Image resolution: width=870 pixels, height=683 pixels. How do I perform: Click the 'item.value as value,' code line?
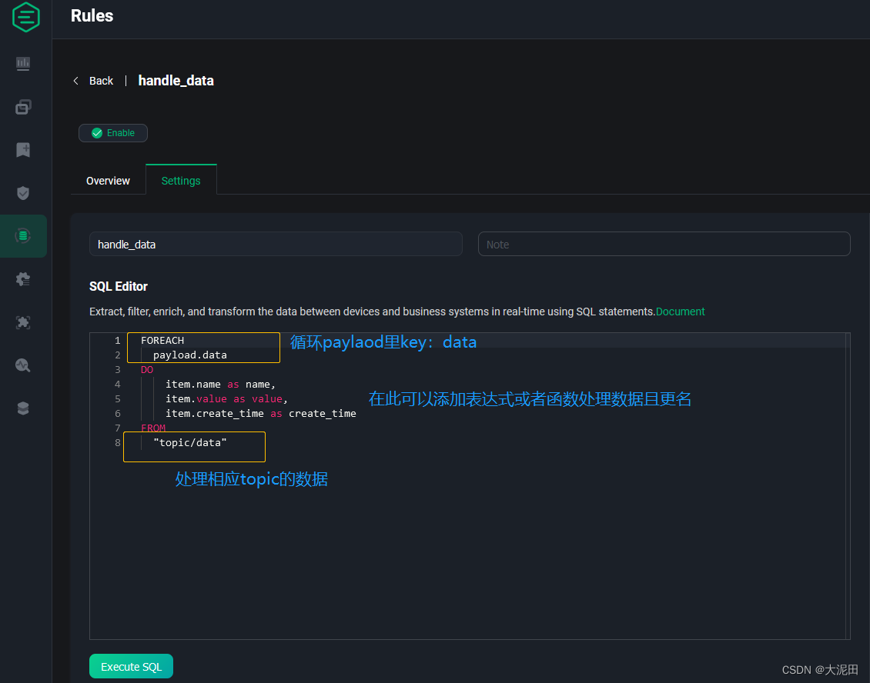click(226, 398)
